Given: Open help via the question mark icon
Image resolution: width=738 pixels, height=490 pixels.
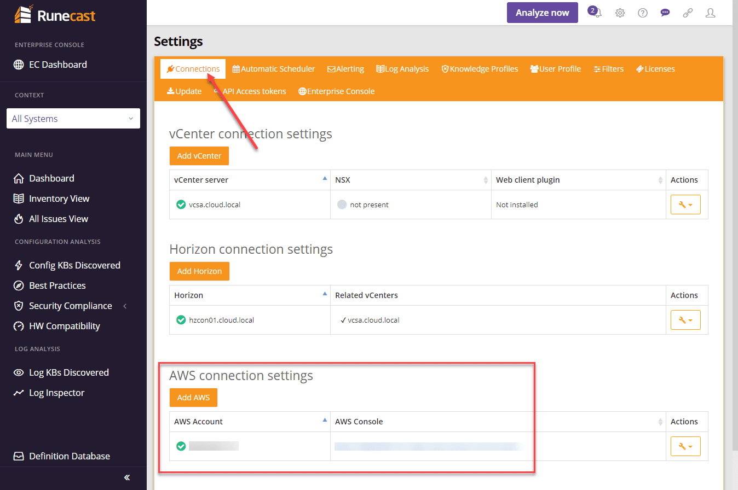Looking at the screenshot, I should 642,12.
